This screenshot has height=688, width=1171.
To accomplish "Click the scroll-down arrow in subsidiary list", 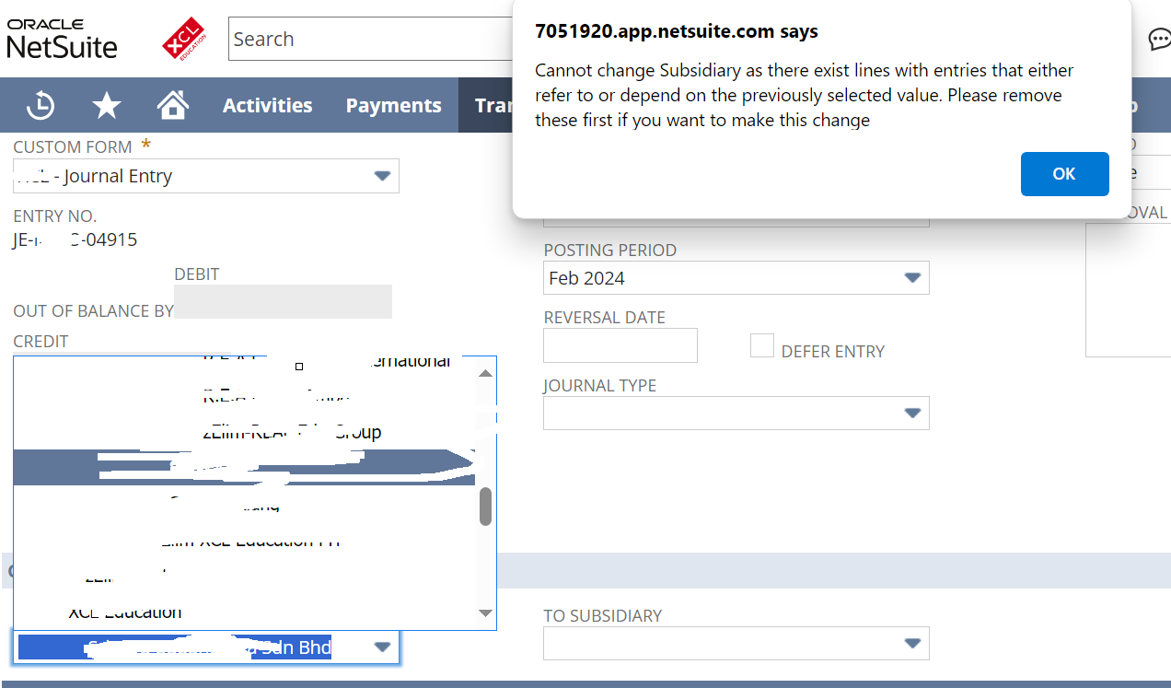I will click(x=485, y=613).
